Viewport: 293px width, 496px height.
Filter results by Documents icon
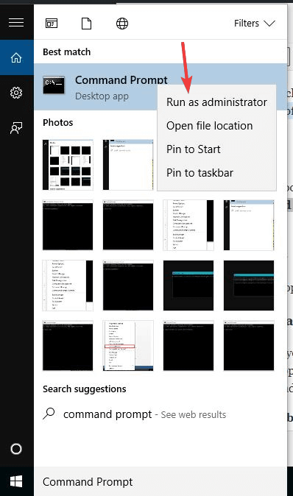point(86,24)
